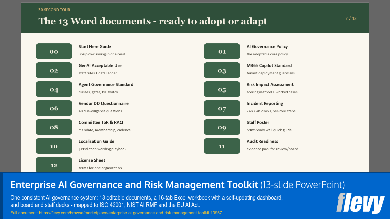This screenshot has height=219, width=390.
Task: Click '40 due-diligence questions' description
Action: (x=100, y=111)
